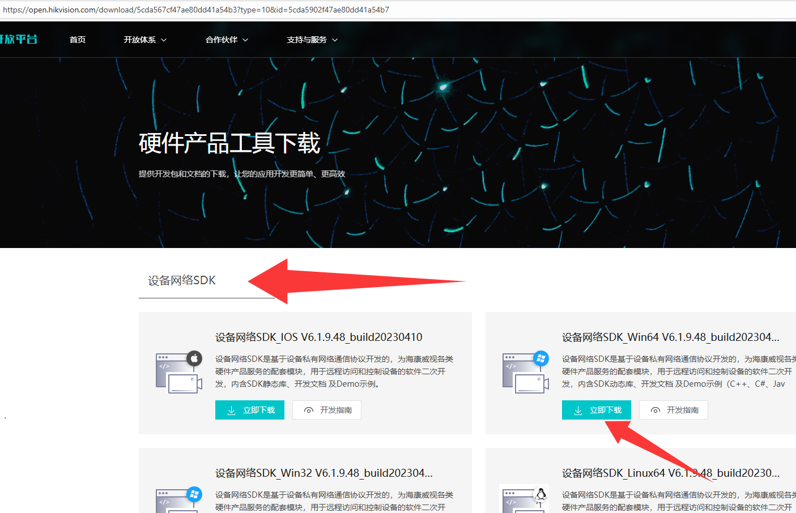Click the Win32 SDK product icon
This screenshot has width=796, height=513.
coord(178,499)
